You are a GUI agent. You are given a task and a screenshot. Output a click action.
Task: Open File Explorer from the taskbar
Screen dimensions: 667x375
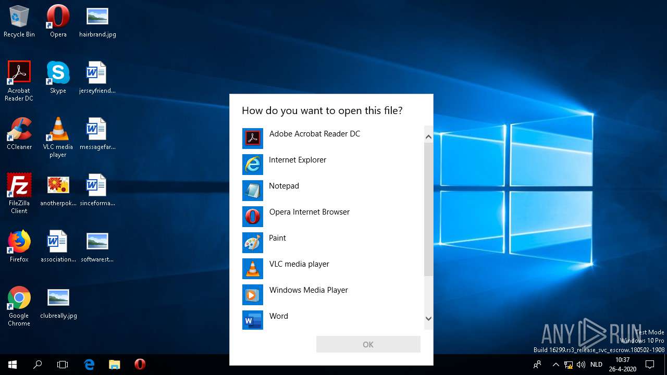point(115,365)
